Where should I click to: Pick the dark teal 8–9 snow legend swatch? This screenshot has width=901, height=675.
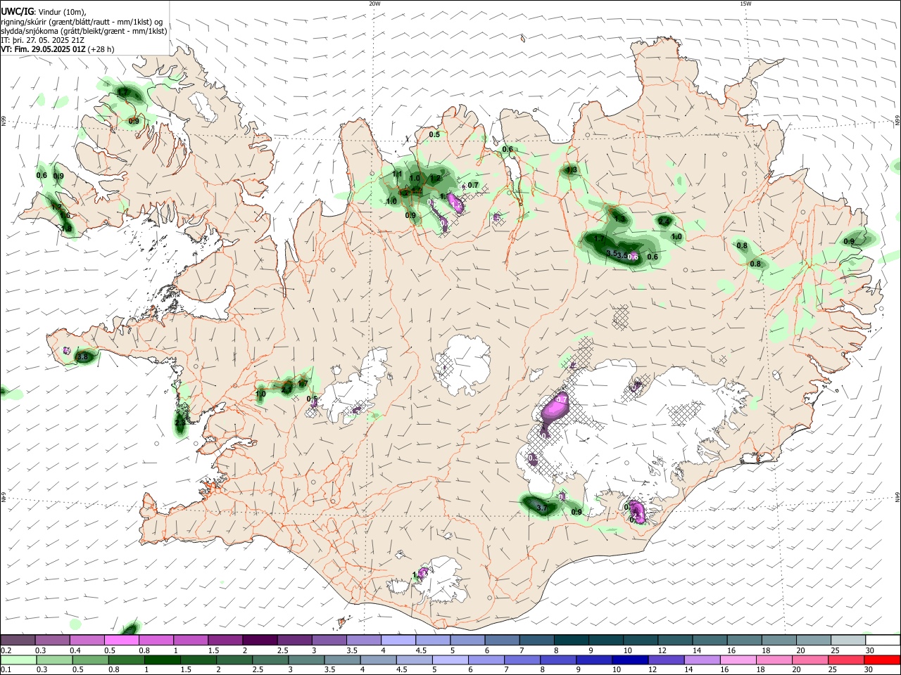click(x=571, y=641)
